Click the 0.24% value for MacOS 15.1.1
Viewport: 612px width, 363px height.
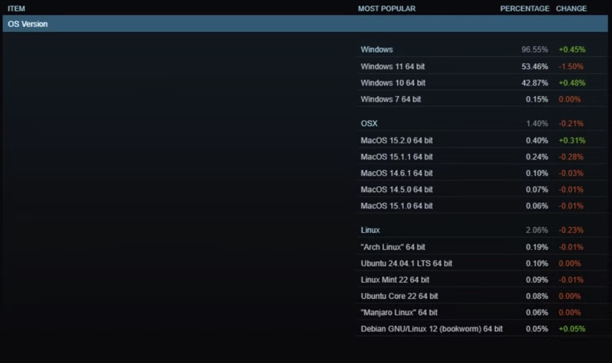tap(537, 157)
